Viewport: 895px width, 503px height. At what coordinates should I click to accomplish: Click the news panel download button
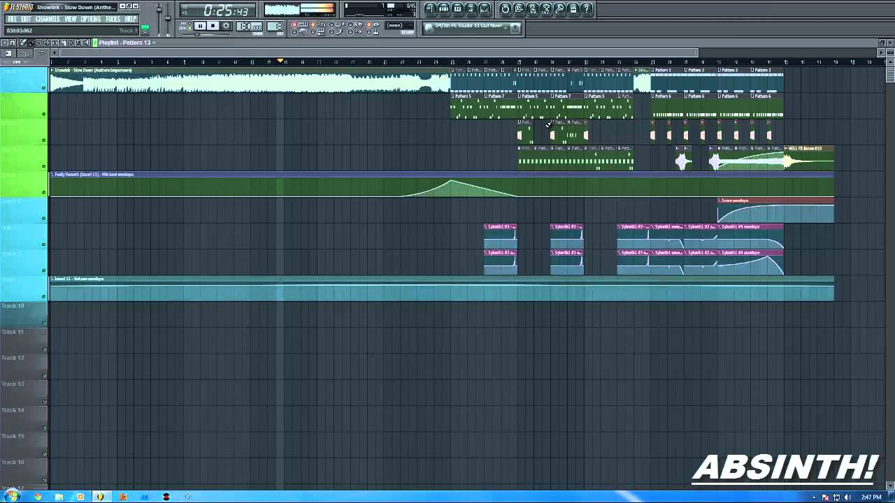[515, 29]
